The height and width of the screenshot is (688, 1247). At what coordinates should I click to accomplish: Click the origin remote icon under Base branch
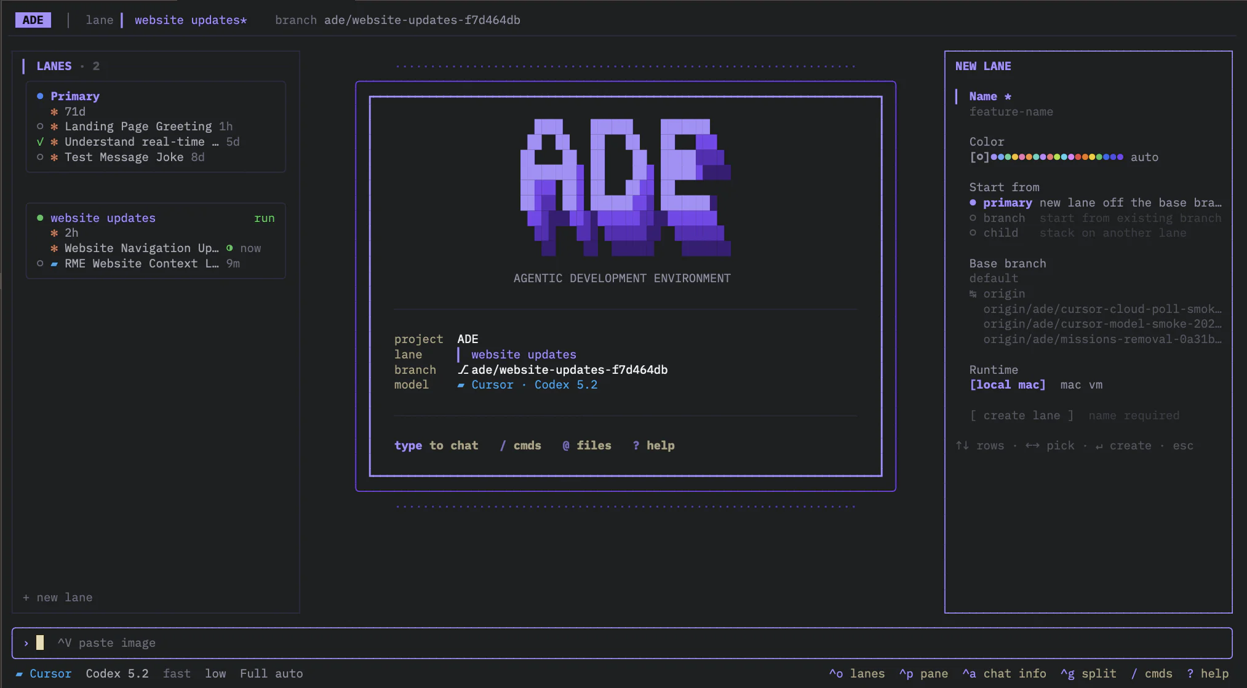[x=973, y=294]
